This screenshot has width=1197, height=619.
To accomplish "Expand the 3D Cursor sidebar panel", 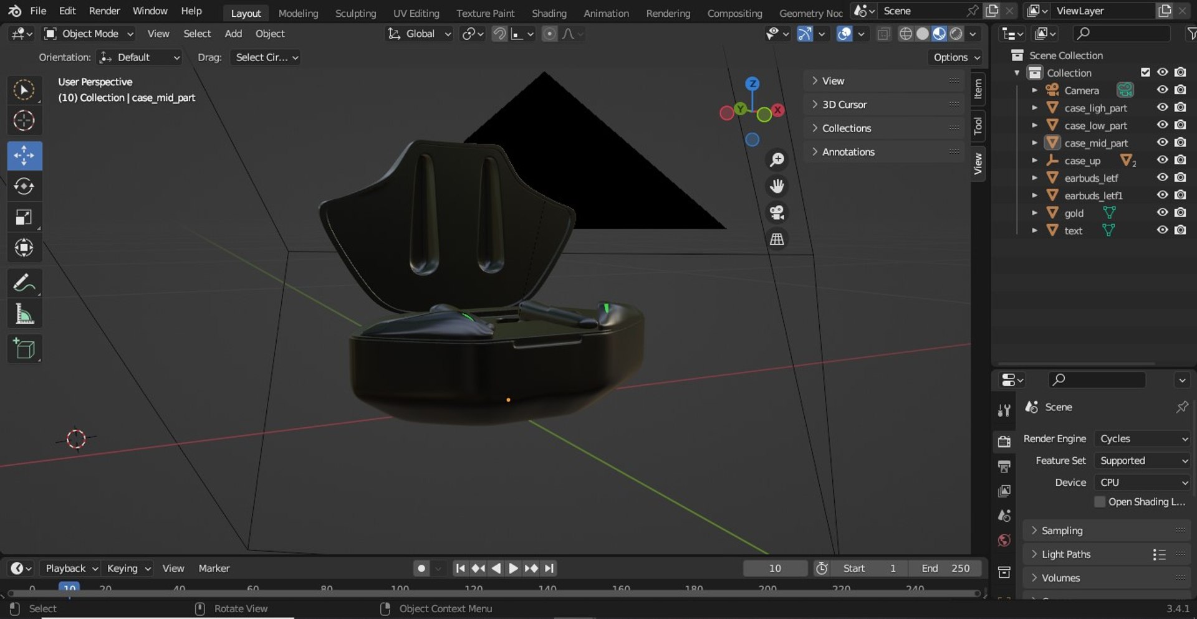I will point(884,105).
